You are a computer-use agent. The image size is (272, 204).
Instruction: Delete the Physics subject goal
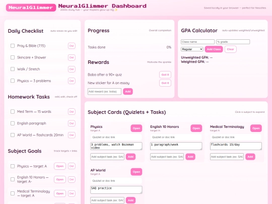pyautogui.click(x=72, y=166)
